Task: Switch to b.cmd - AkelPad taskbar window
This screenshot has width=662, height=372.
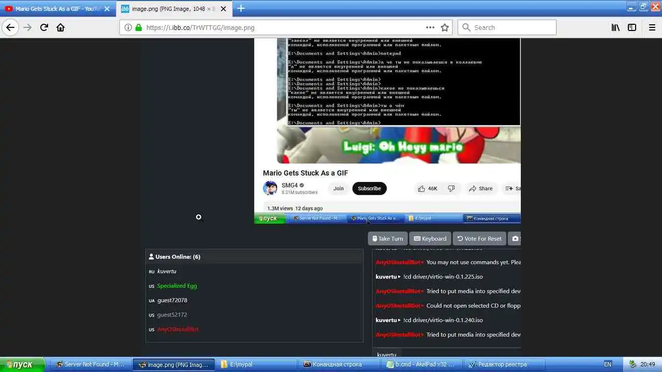Action: (x=422, y=364)
